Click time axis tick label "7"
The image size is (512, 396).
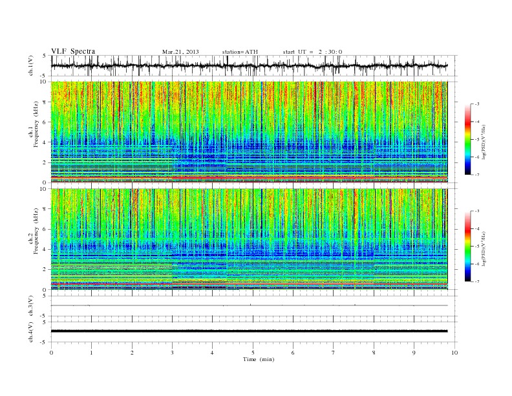click(334, 353)
